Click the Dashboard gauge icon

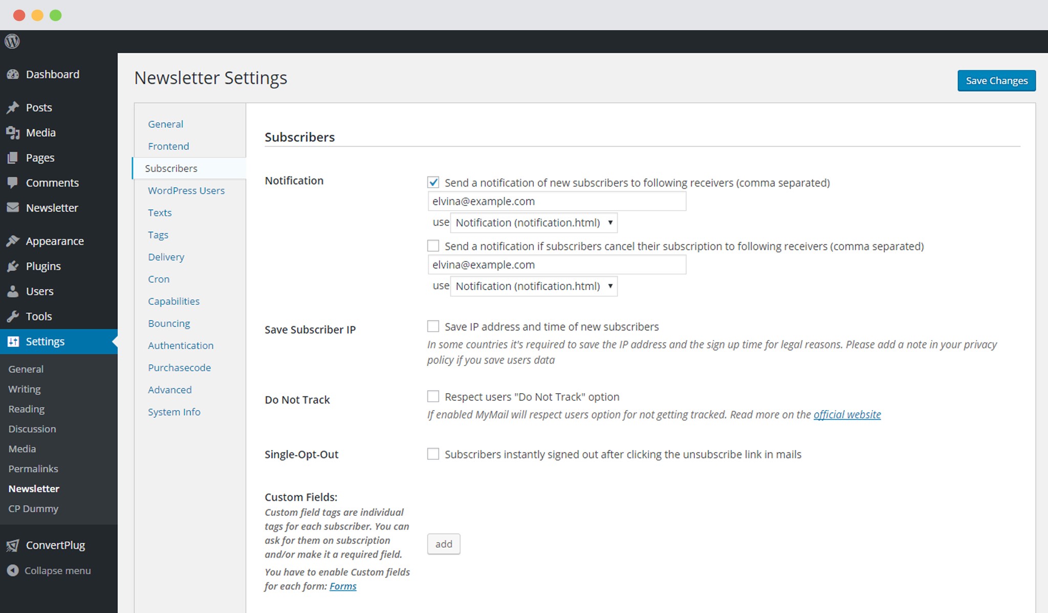point(13,75)
